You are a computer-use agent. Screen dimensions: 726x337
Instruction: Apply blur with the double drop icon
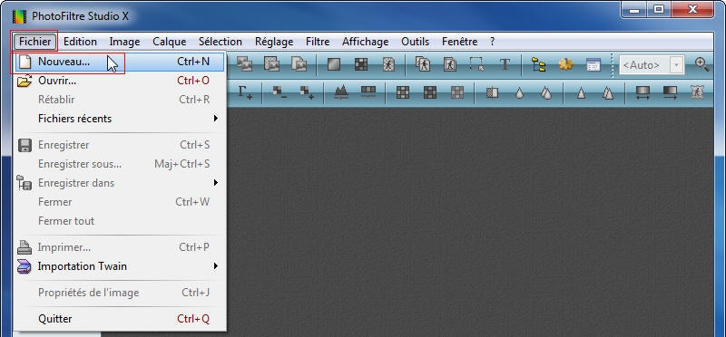(547, 93)
